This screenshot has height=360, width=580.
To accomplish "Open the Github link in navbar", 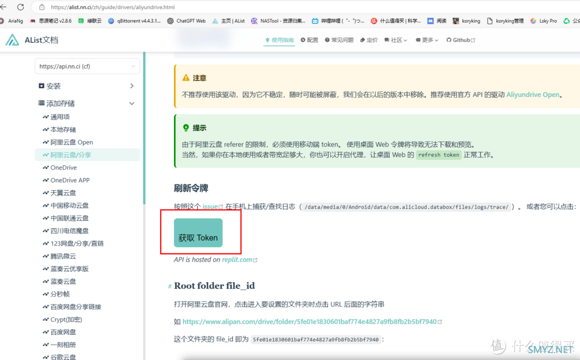I will [x=461, y=40].
